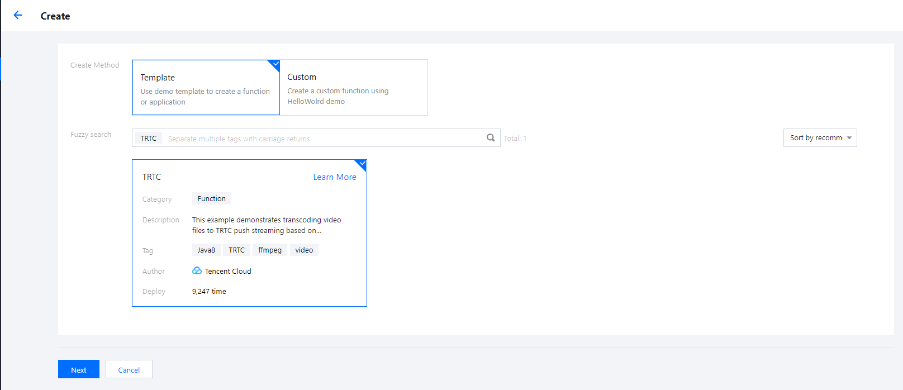Toggle the TRTC card selected checkmark

coord(362,164)
